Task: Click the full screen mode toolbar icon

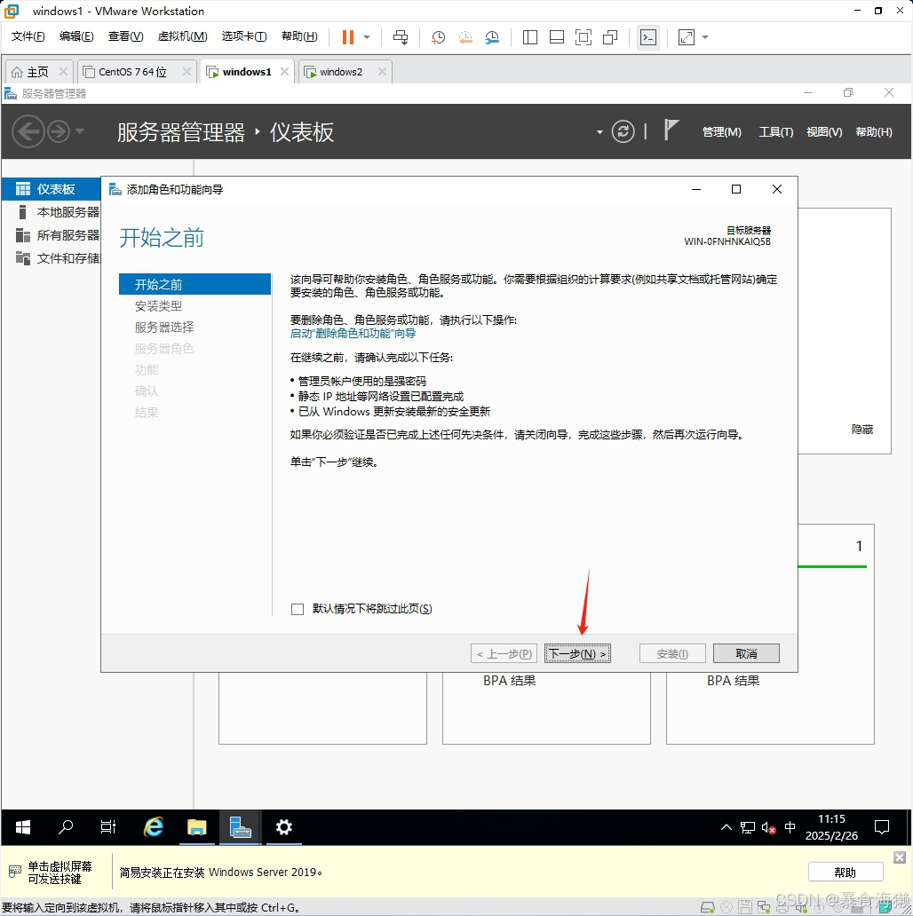Action: pos(584,37)
